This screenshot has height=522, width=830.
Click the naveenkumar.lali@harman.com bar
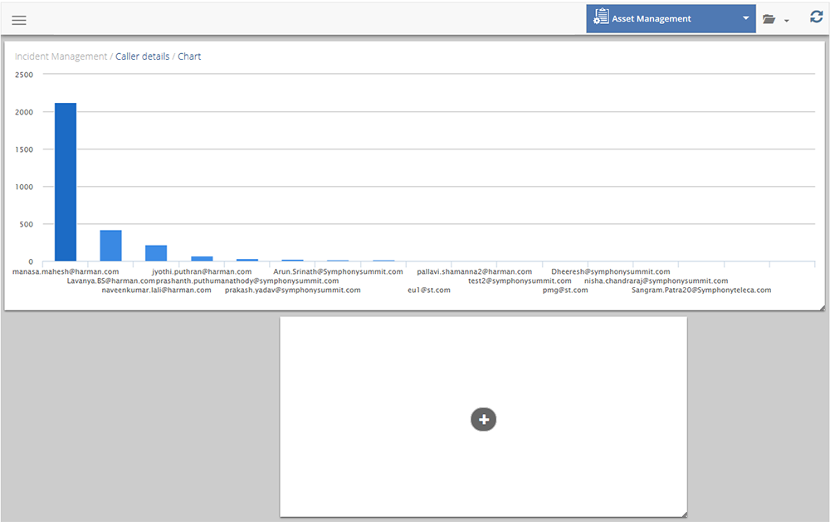(x=156, y=253)
